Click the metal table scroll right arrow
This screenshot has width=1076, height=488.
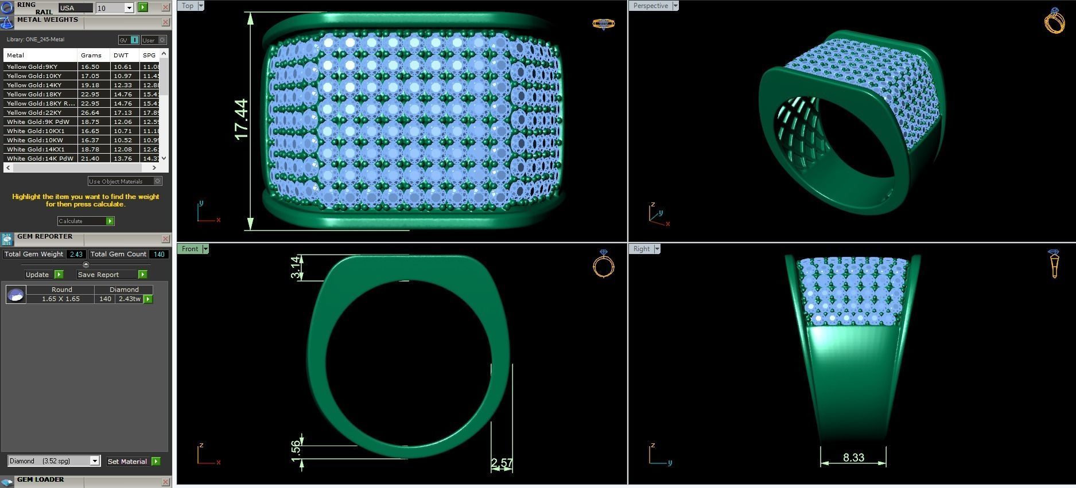point(154,167)
